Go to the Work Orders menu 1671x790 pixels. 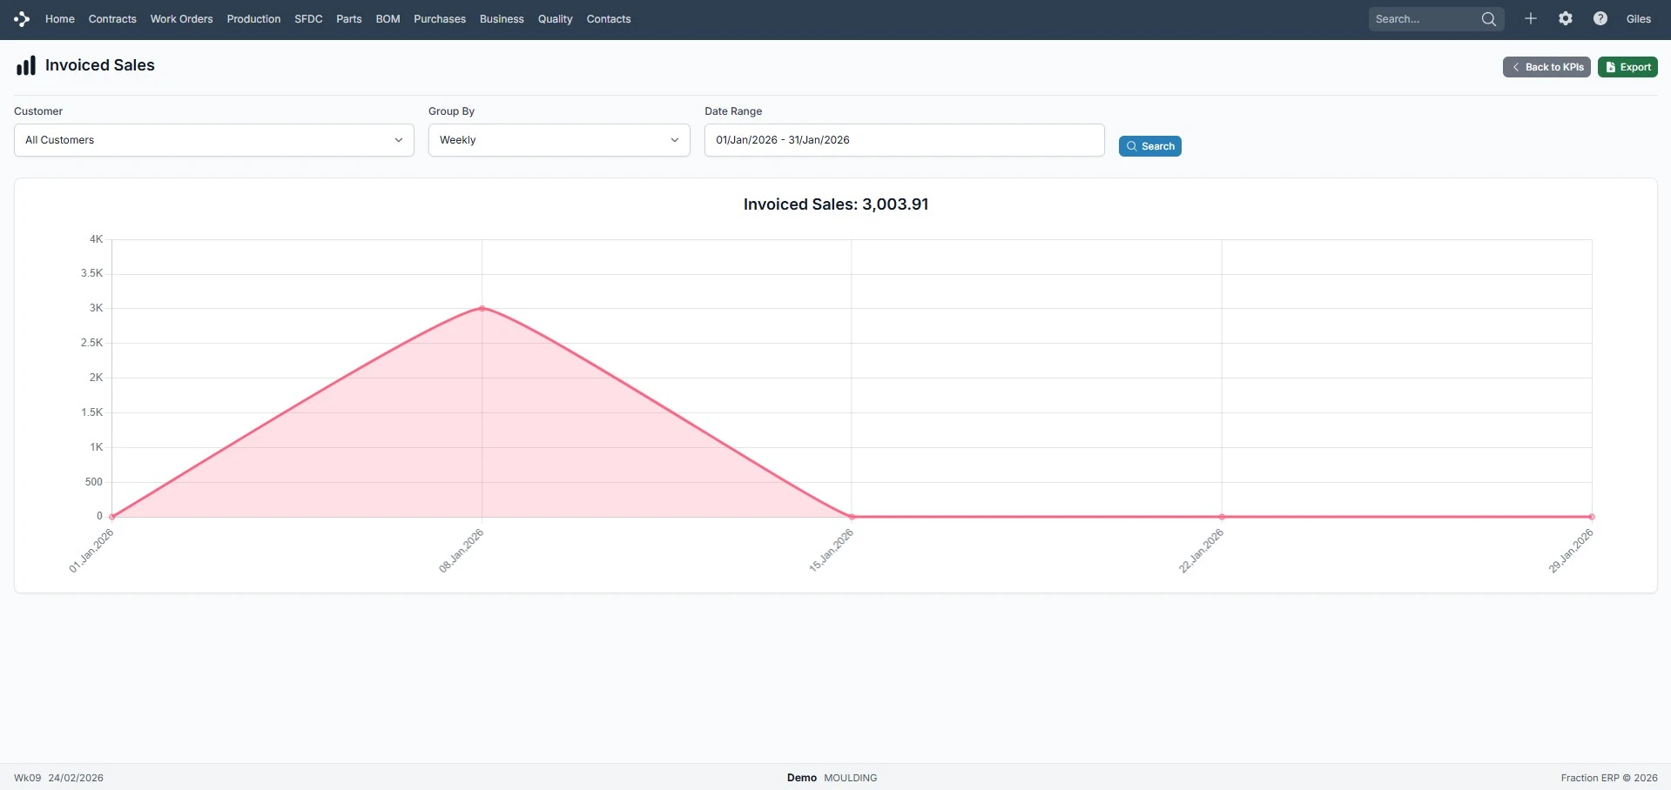pos(181,19)
